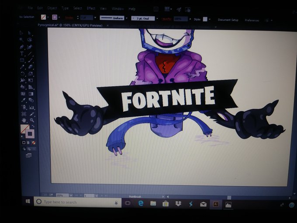This screenshot has width=297, height=223.
Task: Select the Zoom magnifier tool
Action: coord(32,120)
